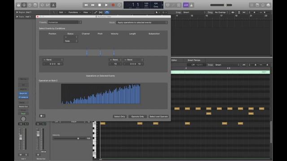Start recording with Record button
This screenshot has width=287, height=161.
[x=113, y=5]
